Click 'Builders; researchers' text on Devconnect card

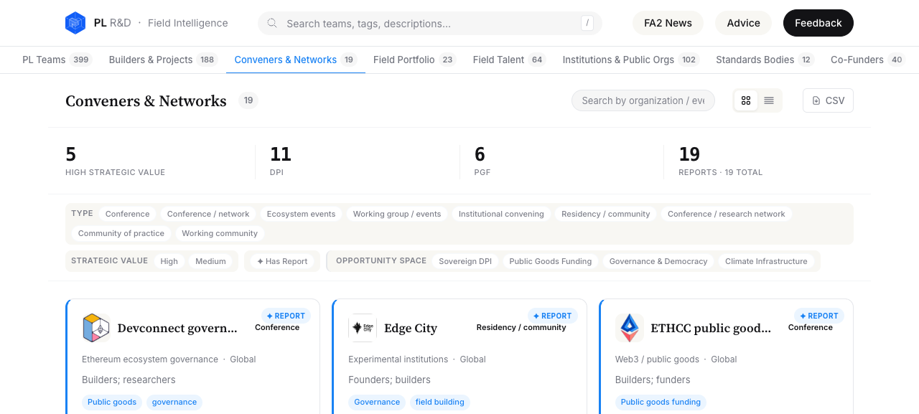(129, 380)
